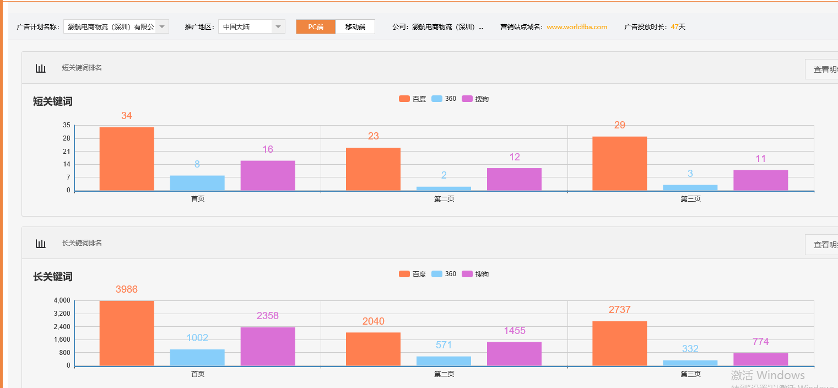Viewport: 838px width, 388px height.
Task: Toggle 360 legend in the 短关键词 chart
Action: [444, 99]
